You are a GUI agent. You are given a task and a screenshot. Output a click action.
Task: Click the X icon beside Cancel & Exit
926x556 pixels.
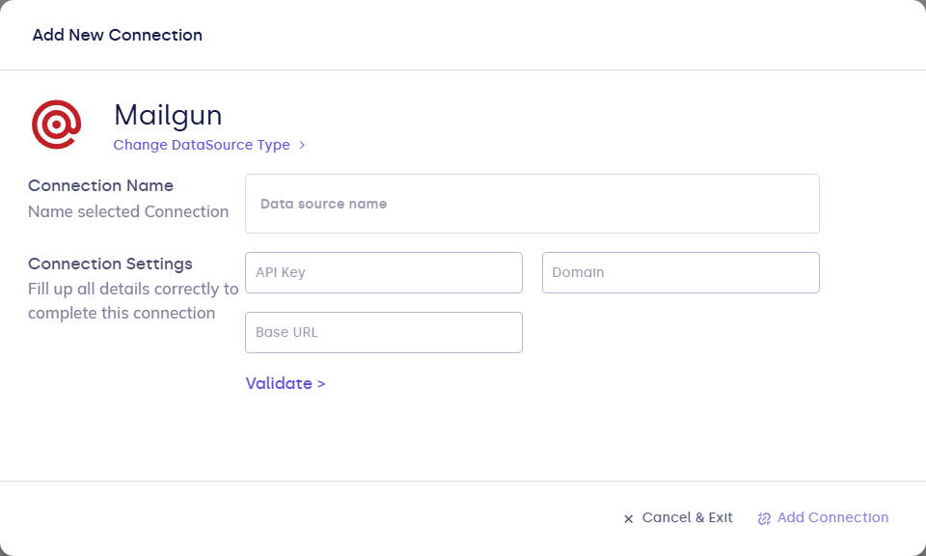628,518
